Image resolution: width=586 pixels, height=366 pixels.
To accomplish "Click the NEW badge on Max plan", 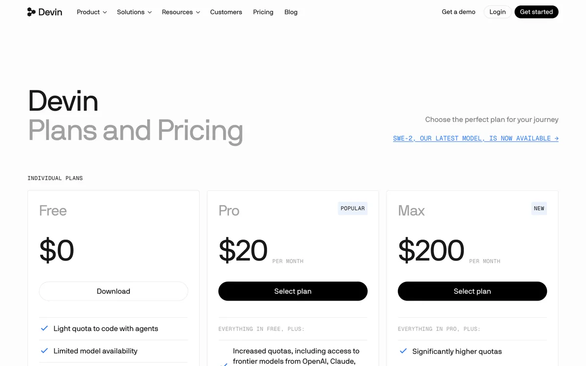I will 539,208.
